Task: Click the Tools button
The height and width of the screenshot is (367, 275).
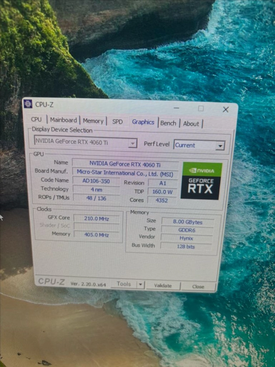Action: click(x=124, y=284)
